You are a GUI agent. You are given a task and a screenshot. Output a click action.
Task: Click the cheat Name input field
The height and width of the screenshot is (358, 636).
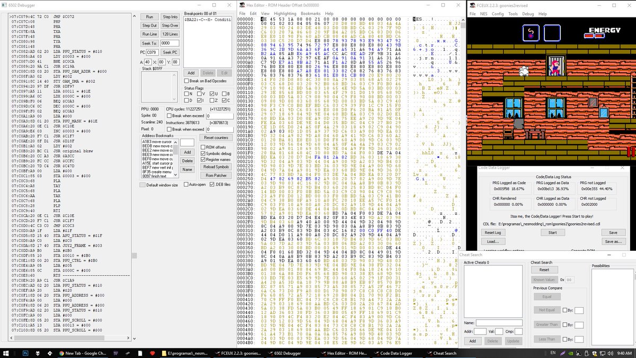pos(499,322)
